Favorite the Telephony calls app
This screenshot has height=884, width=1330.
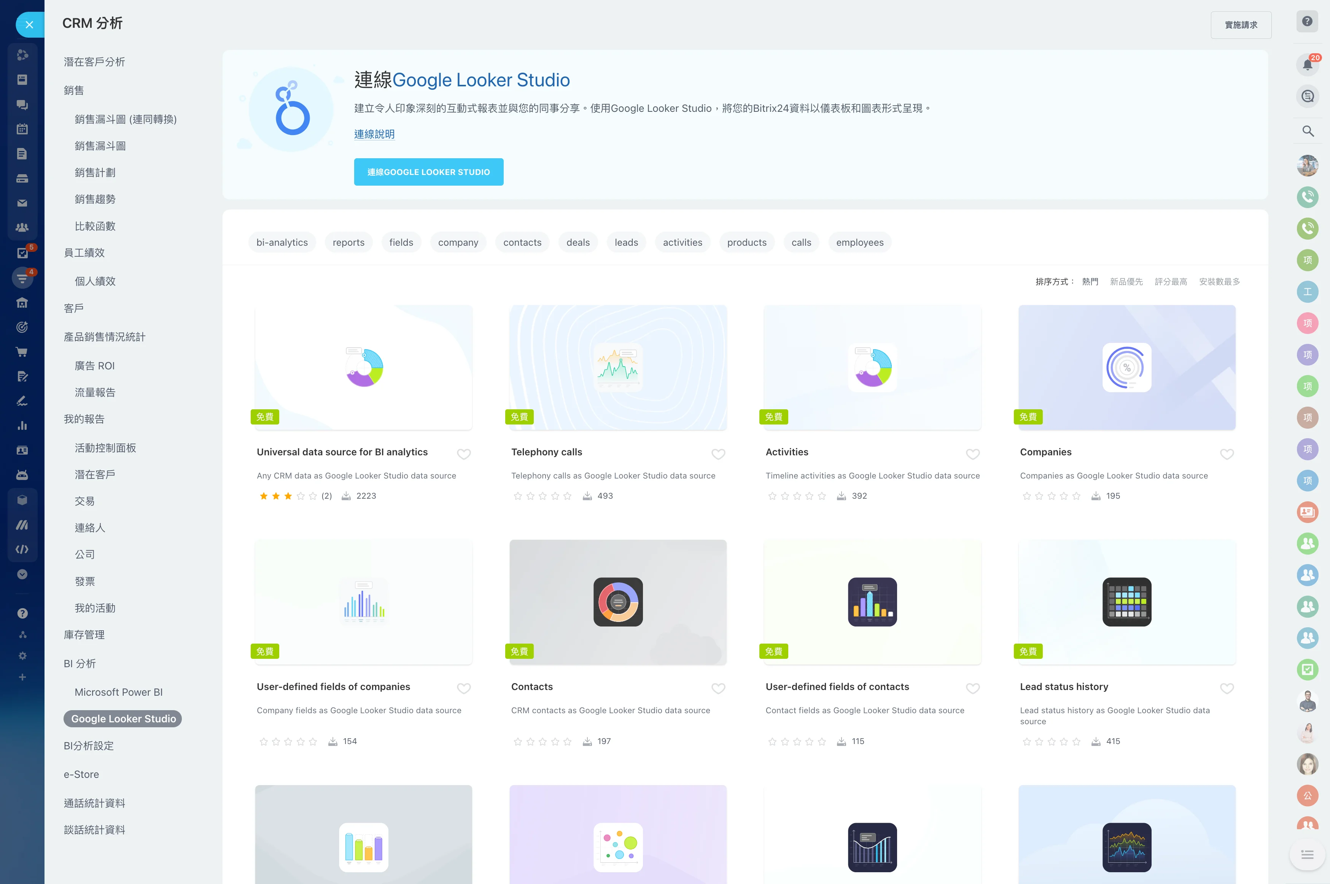[x=718, y=453]
